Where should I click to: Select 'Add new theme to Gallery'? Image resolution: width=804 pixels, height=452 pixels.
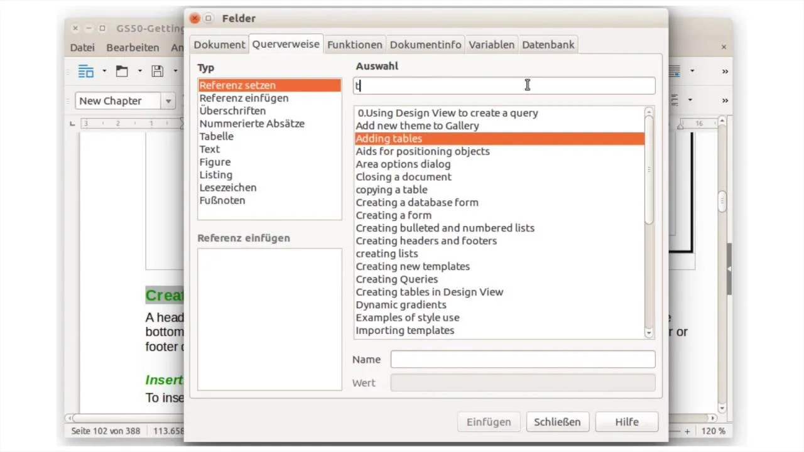click(x=499, y=126)
